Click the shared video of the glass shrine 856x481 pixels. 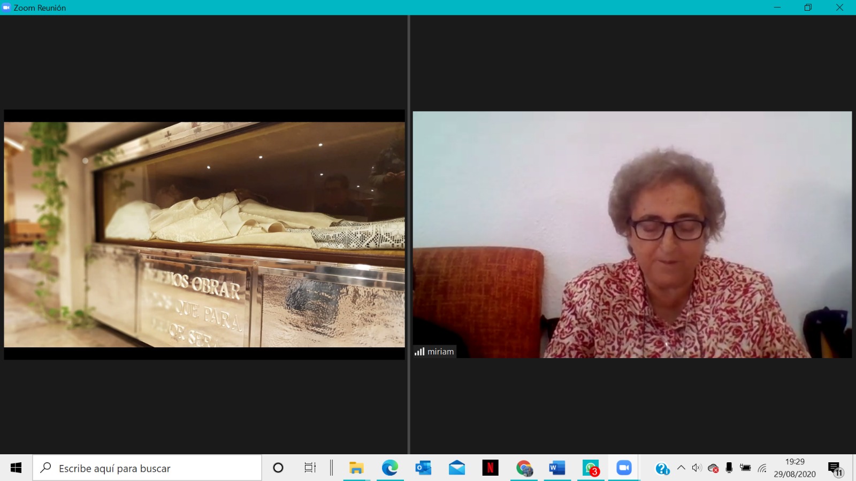tap(204, 235)
